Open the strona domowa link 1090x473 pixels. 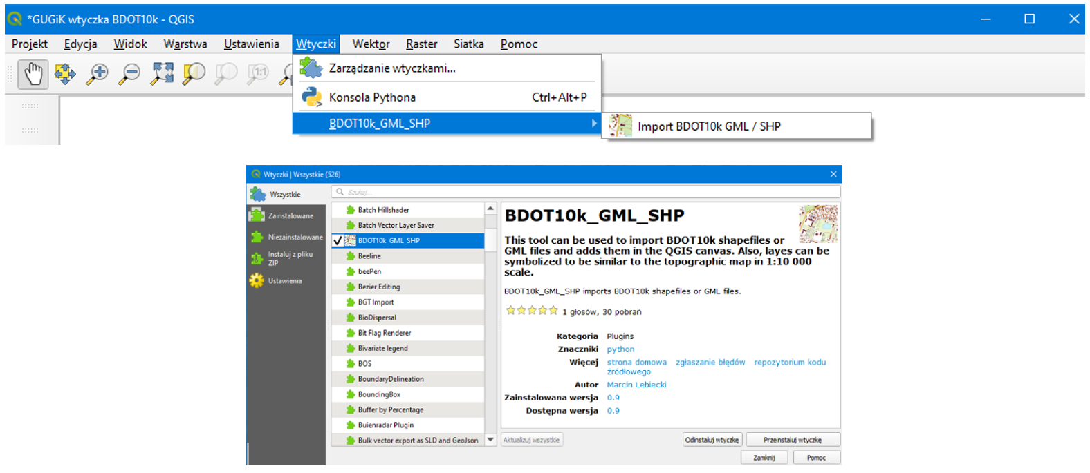636,363
